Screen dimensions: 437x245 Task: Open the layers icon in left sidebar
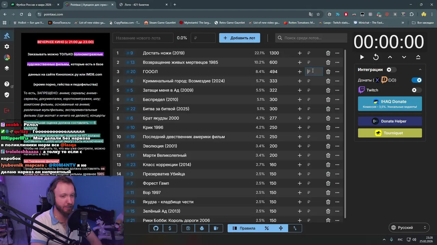[7, 68]
